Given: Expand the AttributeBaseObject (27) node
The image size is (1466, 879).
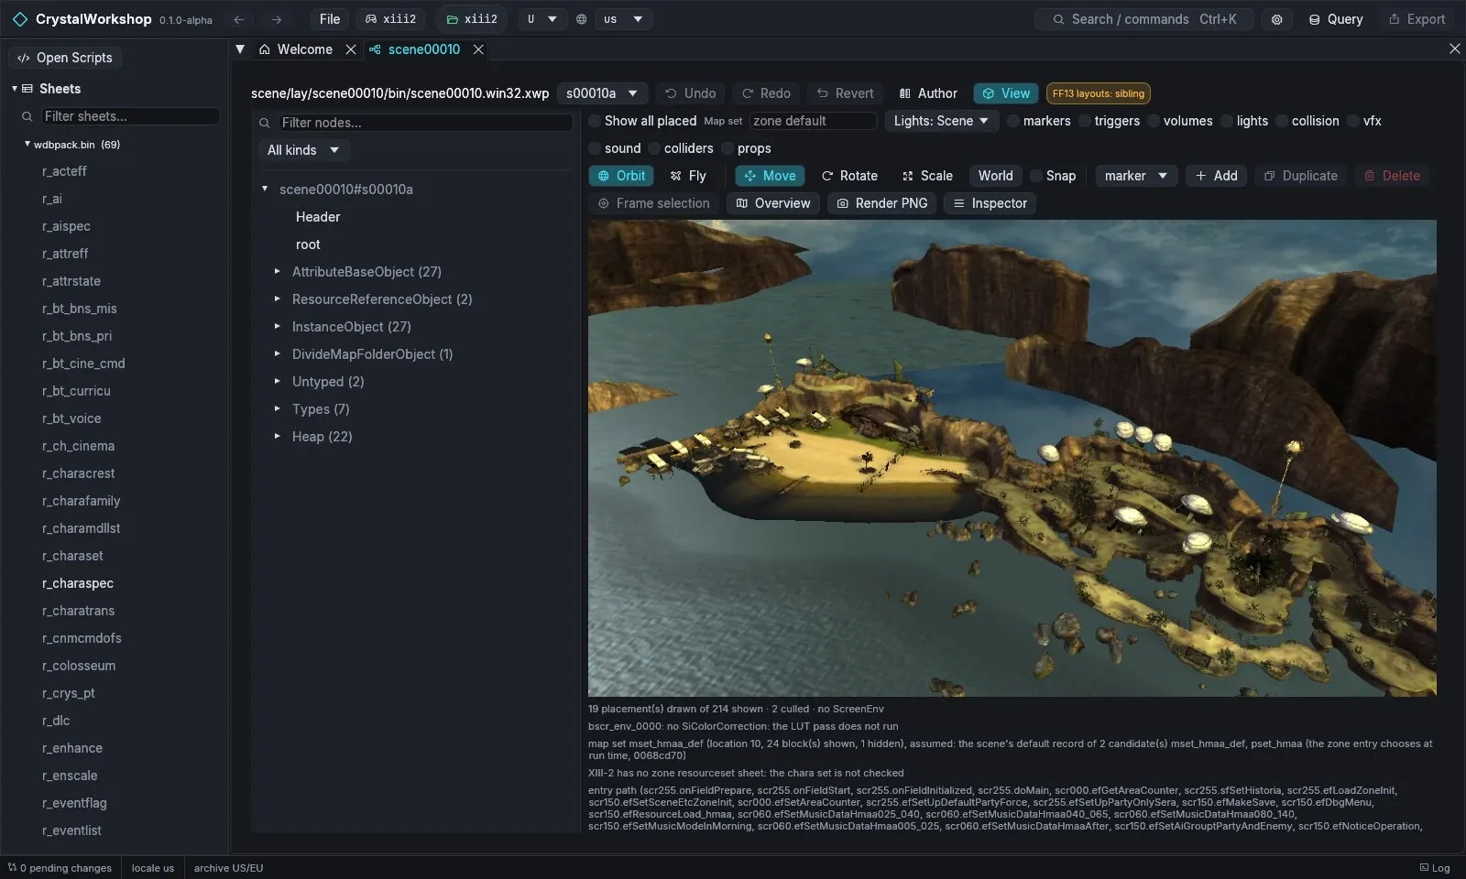Looking at the screenshot, I should coord(277,272).
